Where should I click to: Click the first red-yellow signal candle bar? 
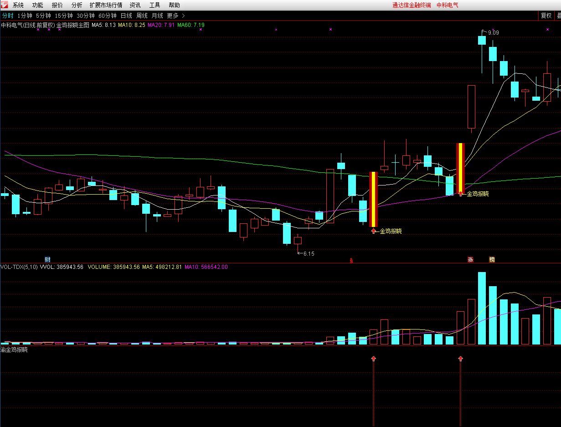pyautogui.click(x=373, y=199)
